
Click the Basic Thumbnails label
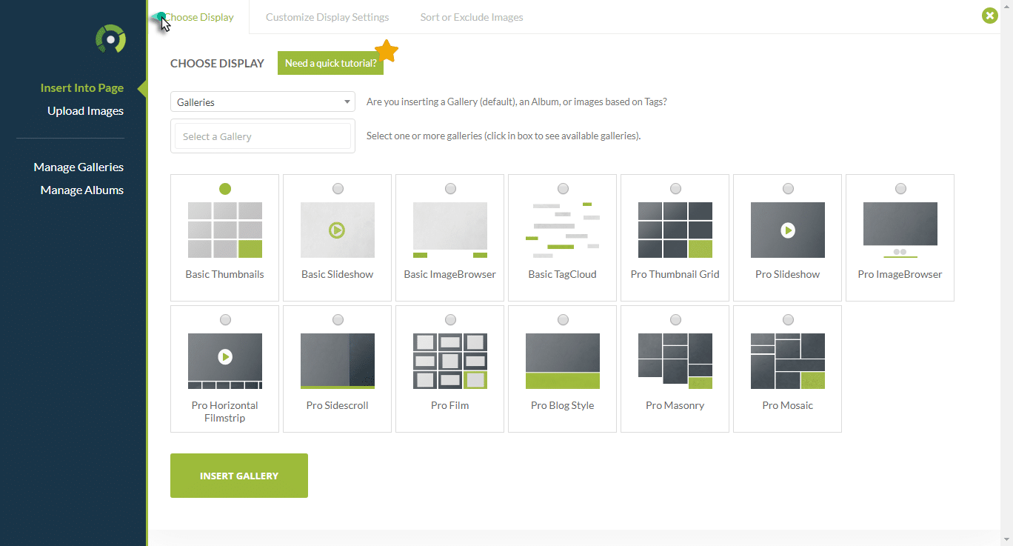225,274
